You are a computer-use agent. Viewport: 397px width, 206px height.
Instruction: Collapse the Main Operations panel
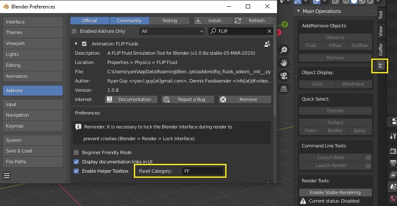point(298,11)
